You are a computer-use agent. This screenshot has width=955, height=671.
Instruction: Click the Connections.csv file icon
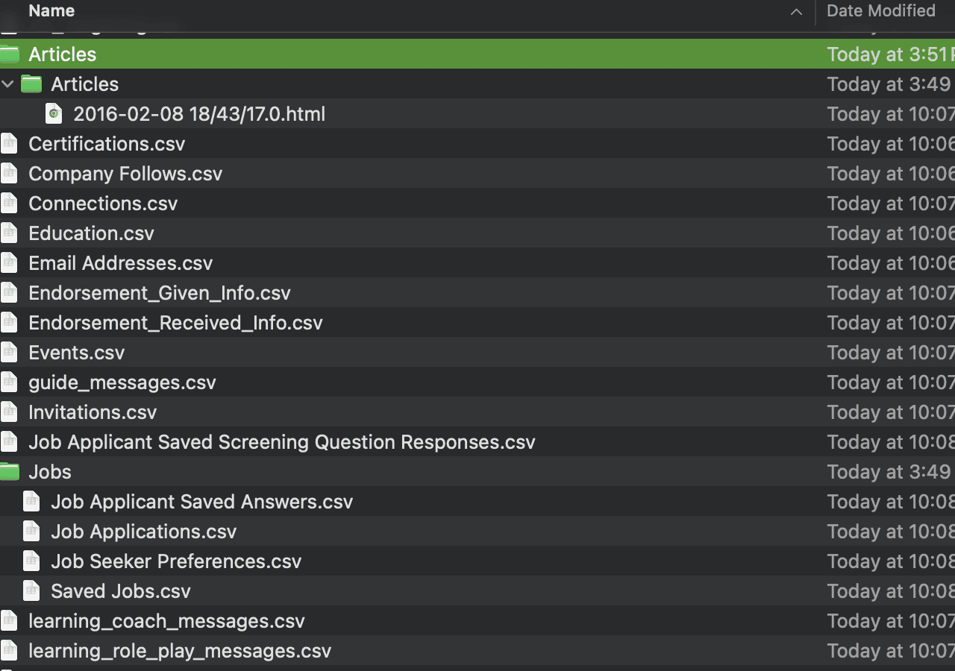coord(9,204)
